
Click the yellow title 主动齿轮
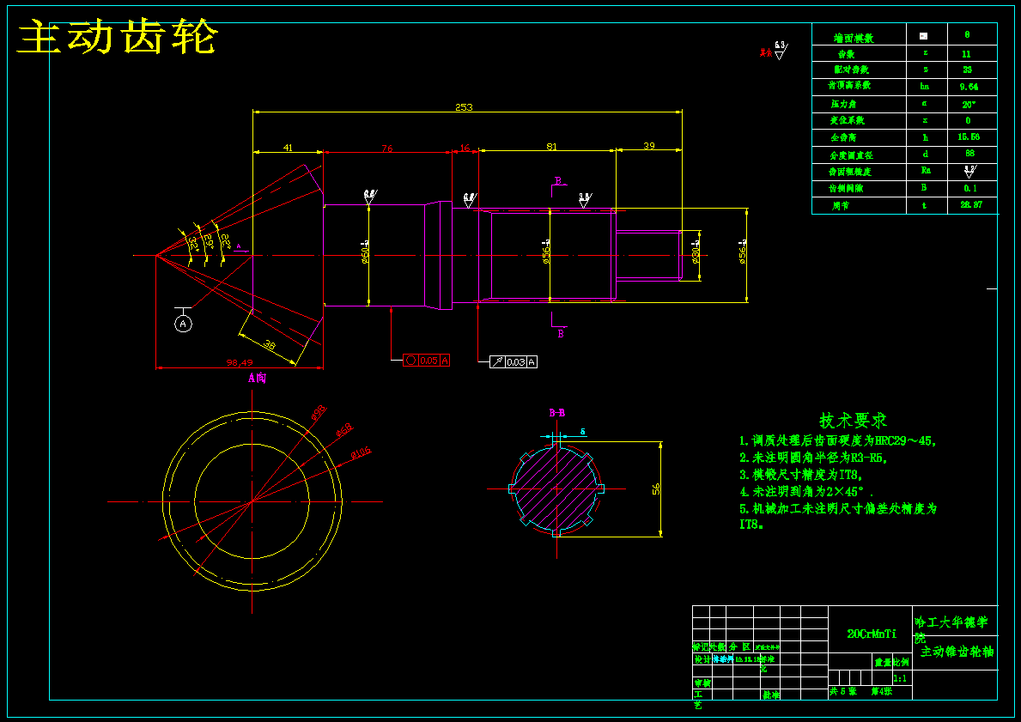117,38
